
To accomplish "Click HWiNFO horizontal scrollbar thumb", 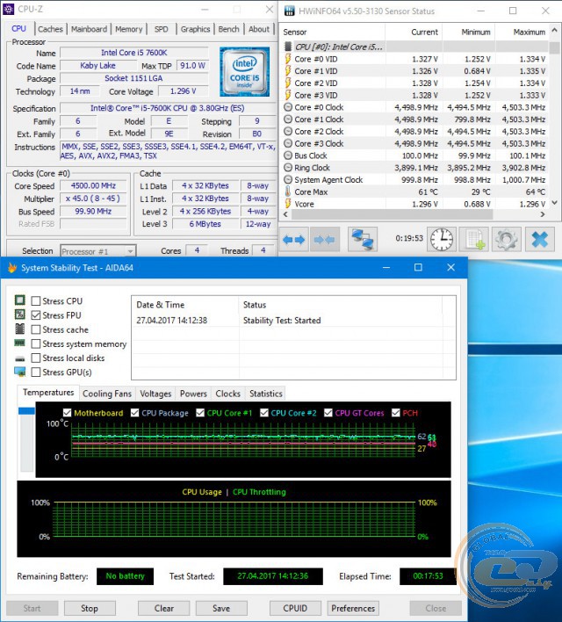I will pyautogui.click(x=392, y=214).
